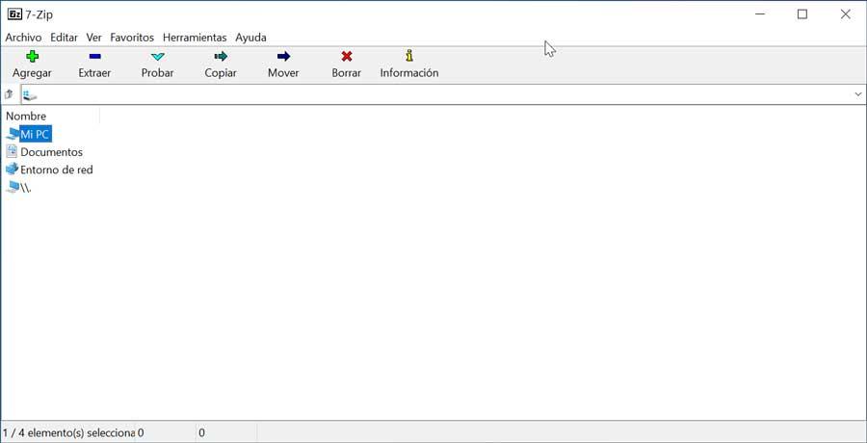Click the Información label text

point(409,73)
